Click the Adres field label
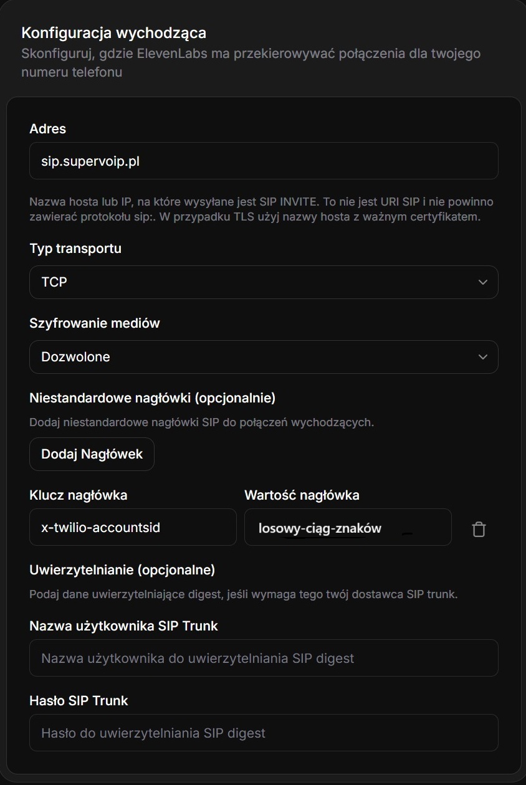Image resolution: width=526 pixels, height=785 pixels. point(47,128)
